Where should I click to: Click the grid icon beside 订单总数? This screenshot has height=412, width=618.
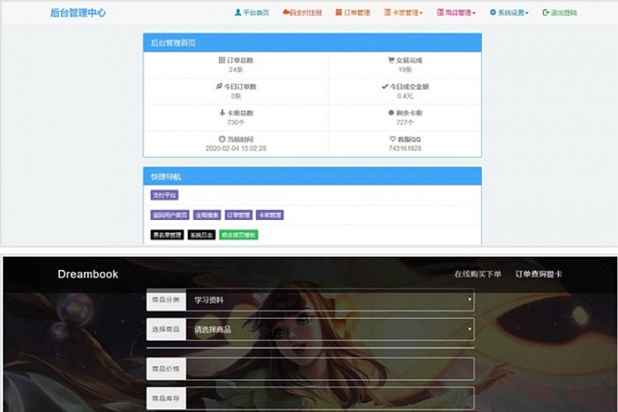222,60
